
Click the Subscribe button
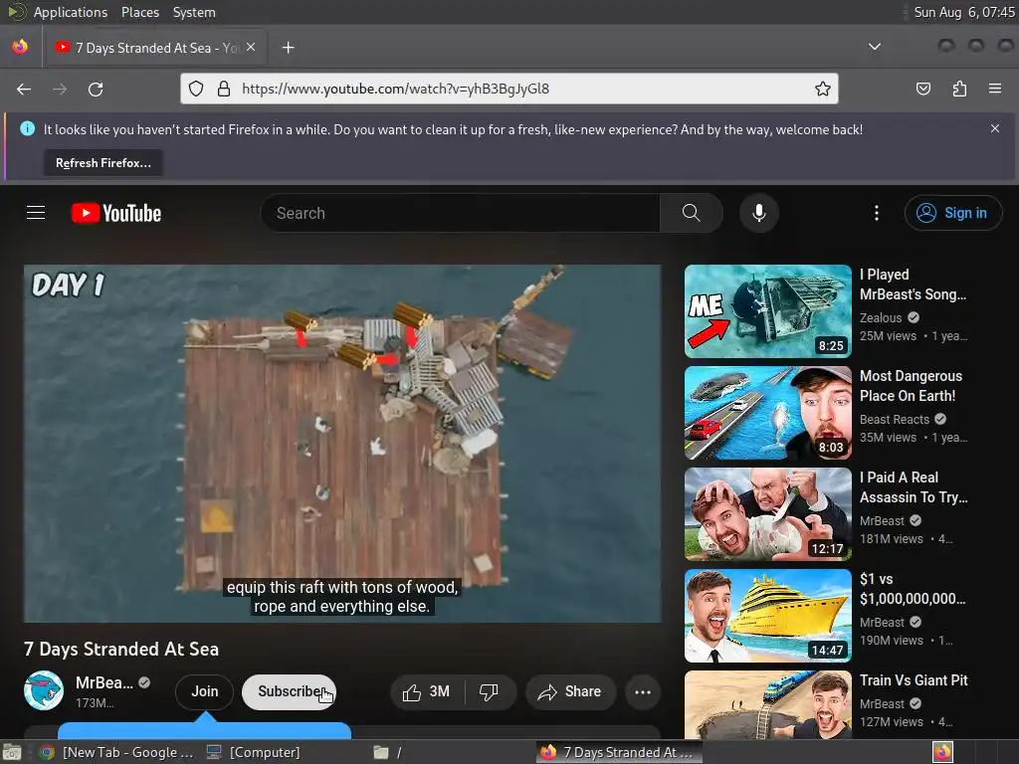coord(290,692)
